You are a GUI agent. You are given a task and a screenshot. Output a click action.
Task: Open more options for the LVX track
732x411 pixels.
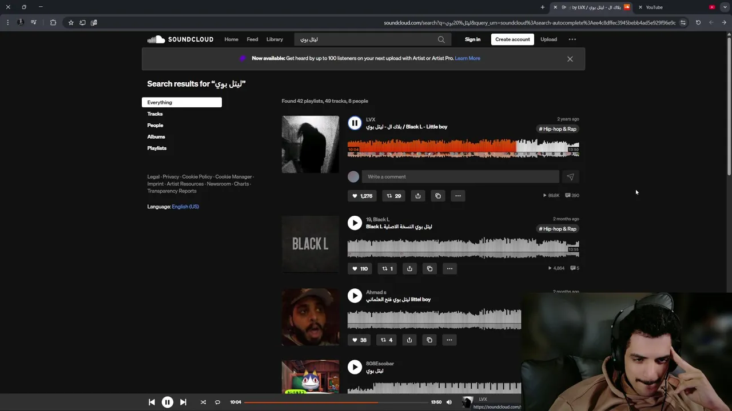click(458, 196)
